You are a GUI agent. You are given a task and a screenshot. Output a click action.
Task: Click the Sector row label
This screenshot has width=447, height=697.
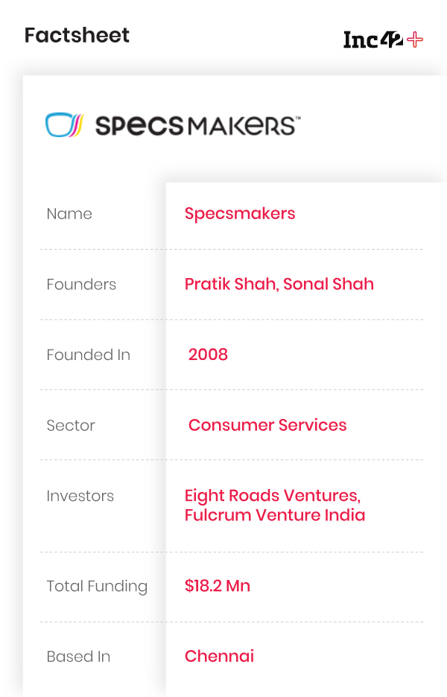71,426
